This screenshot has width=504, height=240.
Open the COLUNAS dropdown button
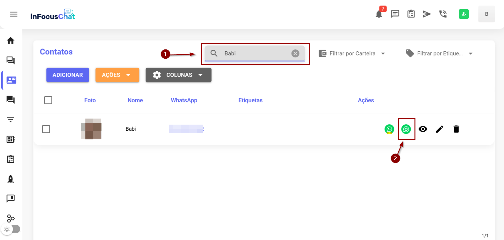pos(178,75)
